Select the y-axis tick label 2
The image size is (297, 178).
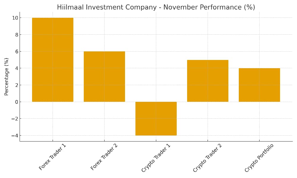click(16, 85)
